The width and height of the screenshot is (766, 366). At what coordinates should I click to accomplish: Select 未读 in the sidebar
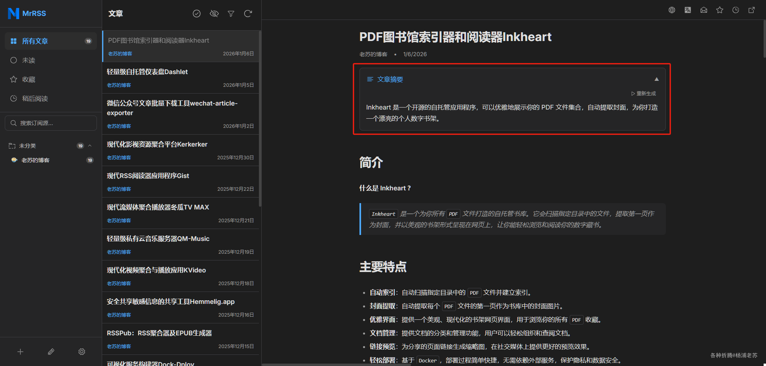point(51,60)
